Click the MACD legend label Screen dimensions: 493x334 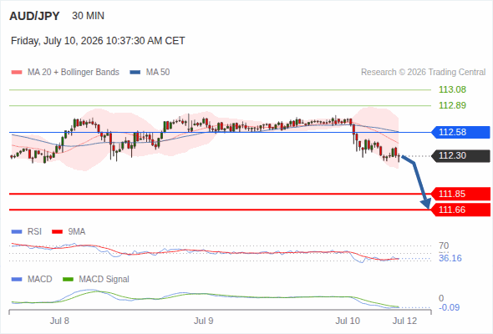point(40,279)
